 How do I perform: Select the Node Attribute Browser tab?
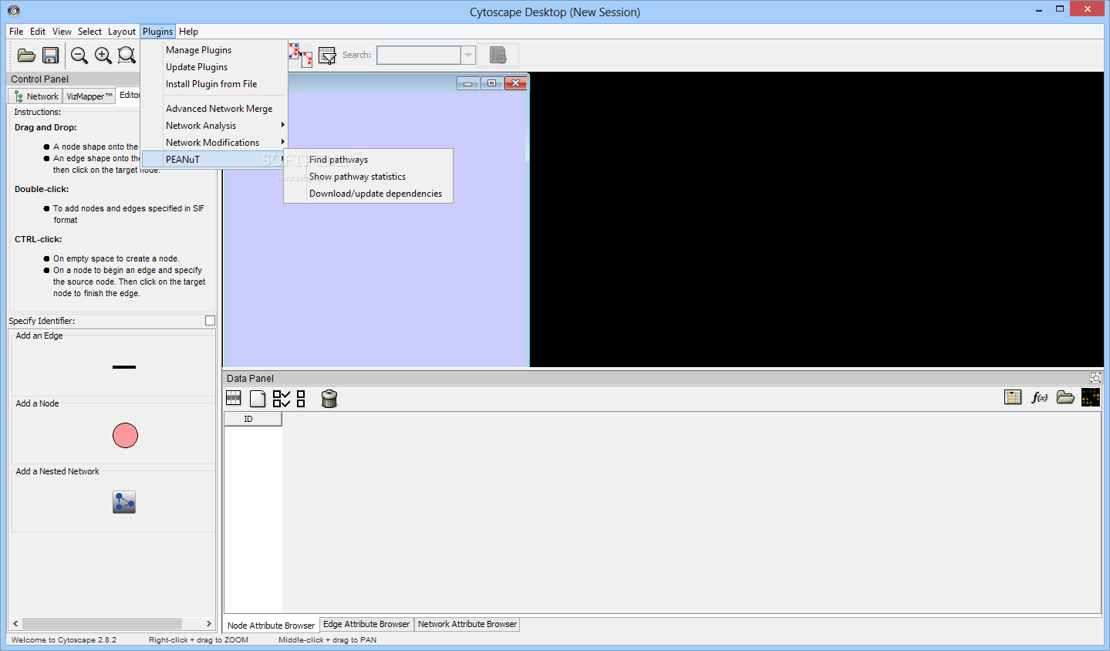(x=271, y=626)
